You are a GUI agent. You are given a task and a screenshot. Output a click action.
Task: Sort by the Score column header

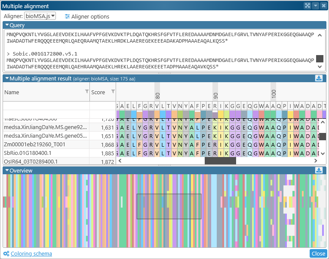[x=98, y=92]
